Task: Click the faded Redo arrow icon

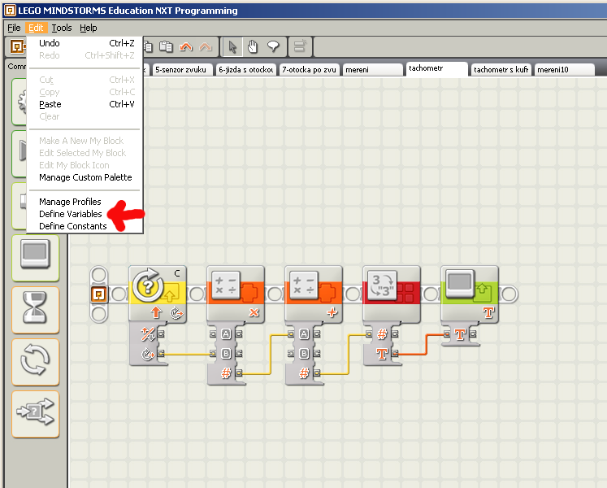Action: (x=206, y=47)
